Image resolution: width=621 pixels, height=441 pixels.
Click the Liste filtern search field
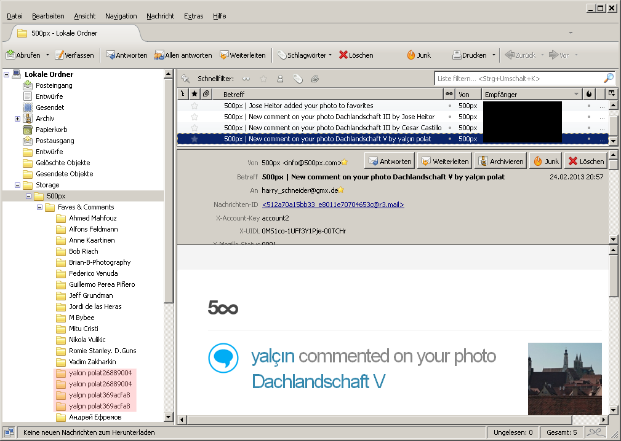(x=517, y=79)
